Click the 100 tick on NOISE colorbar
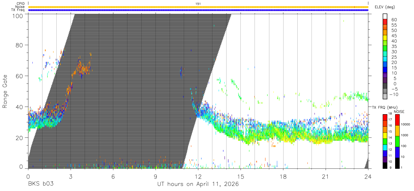414x191 pixels. (x=403, y=146)
